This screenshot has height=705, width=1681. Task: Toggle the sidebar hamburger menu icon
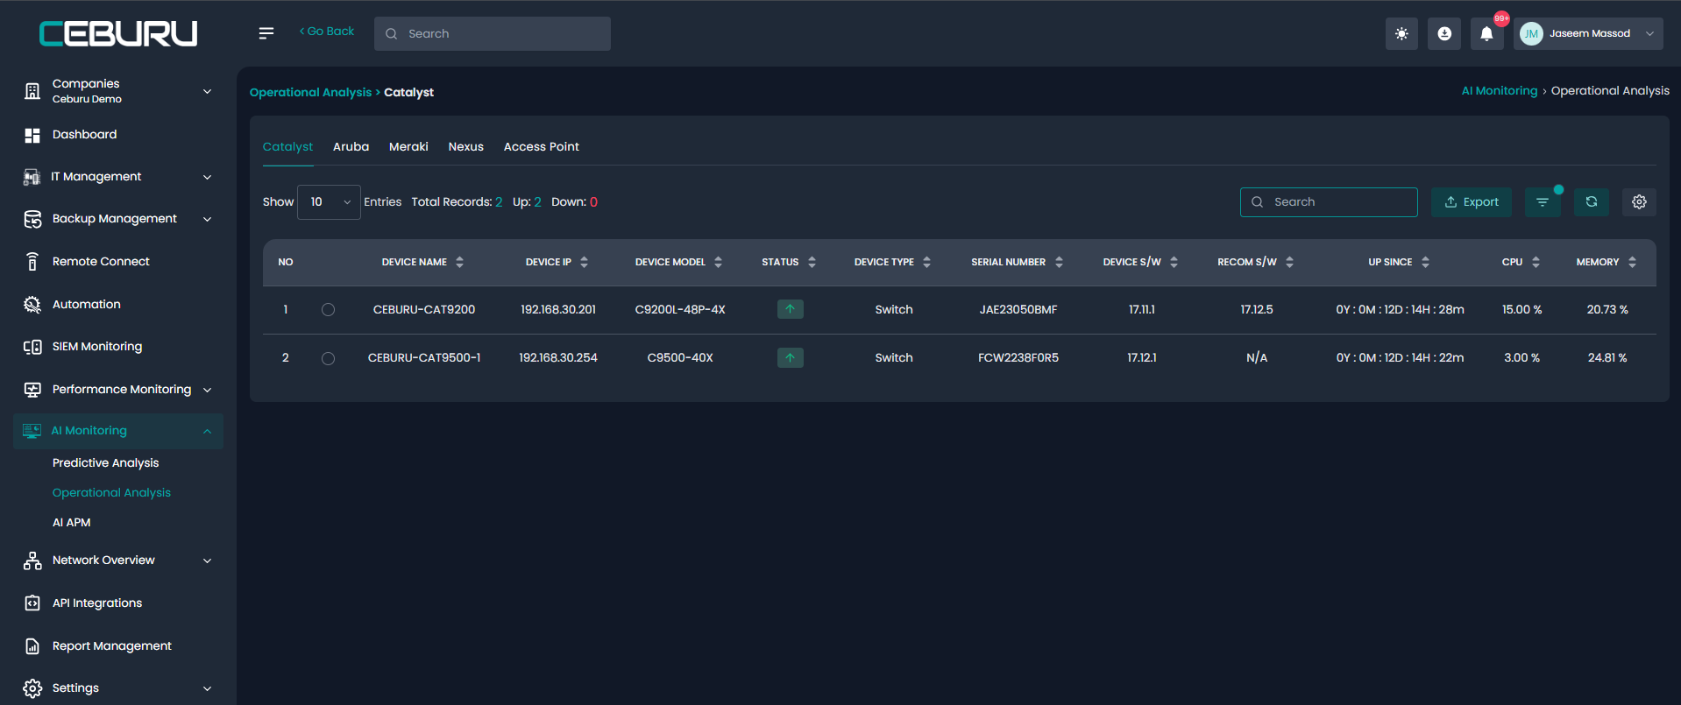266,33
